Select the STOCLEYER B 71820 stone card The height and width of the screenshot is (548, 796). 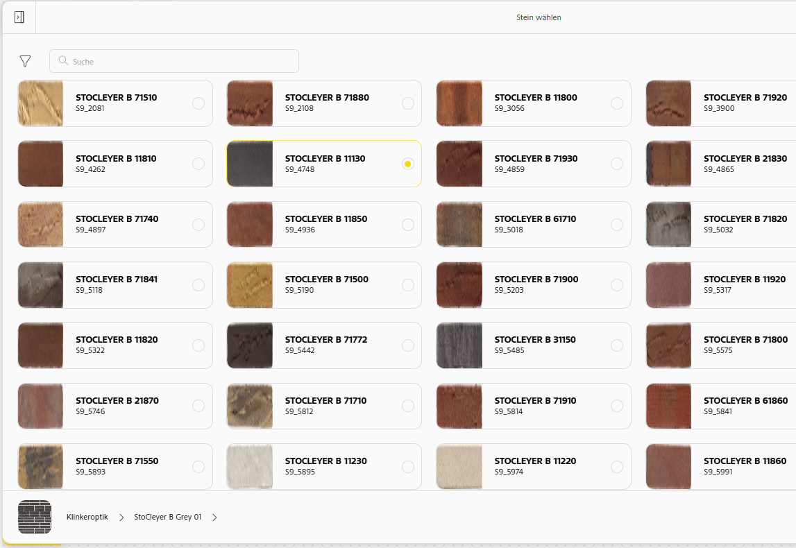coord(721,224)
